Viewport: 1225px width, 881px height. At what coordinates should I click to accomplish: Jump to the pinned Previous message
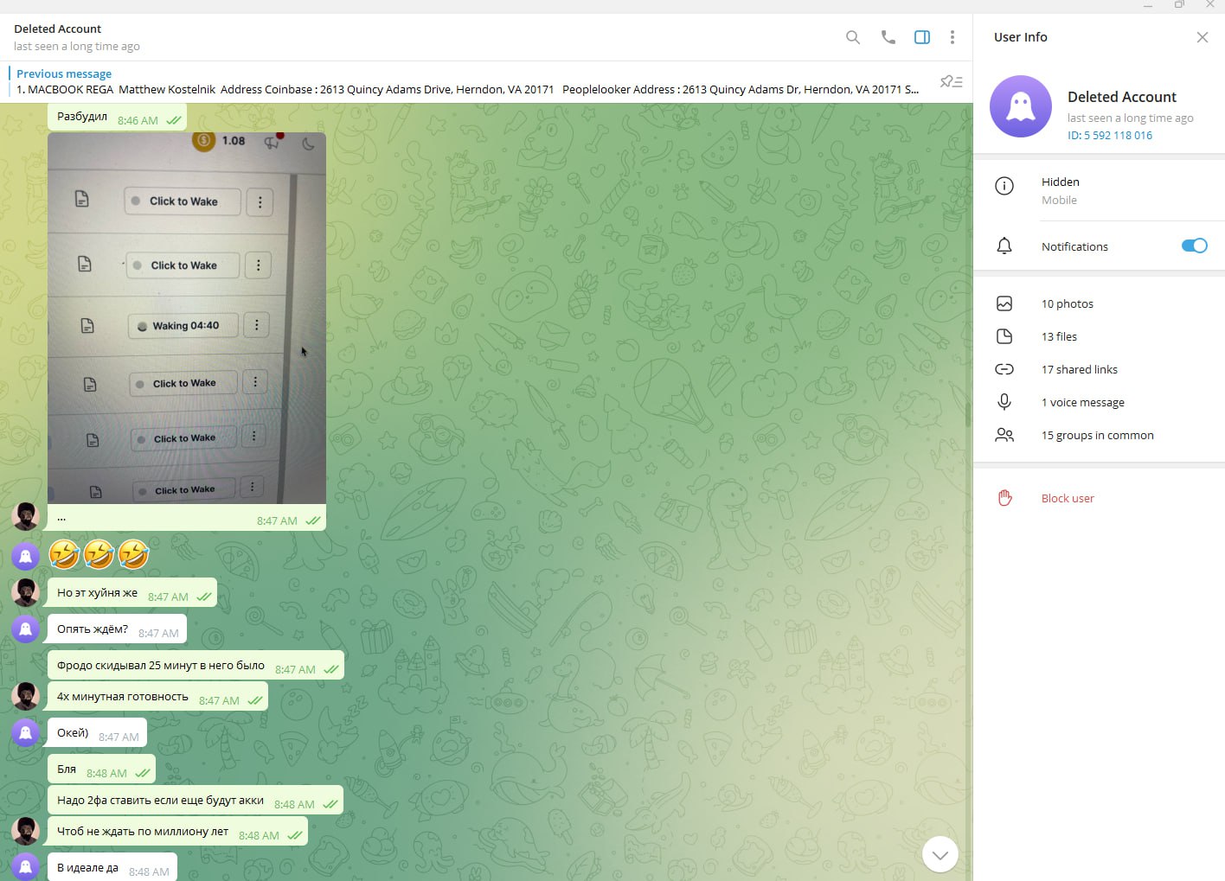(467, 81)
